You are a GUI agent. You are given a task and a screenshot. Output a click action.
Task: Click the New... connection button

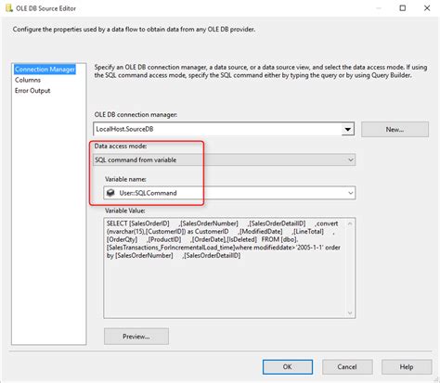(395, 130)
